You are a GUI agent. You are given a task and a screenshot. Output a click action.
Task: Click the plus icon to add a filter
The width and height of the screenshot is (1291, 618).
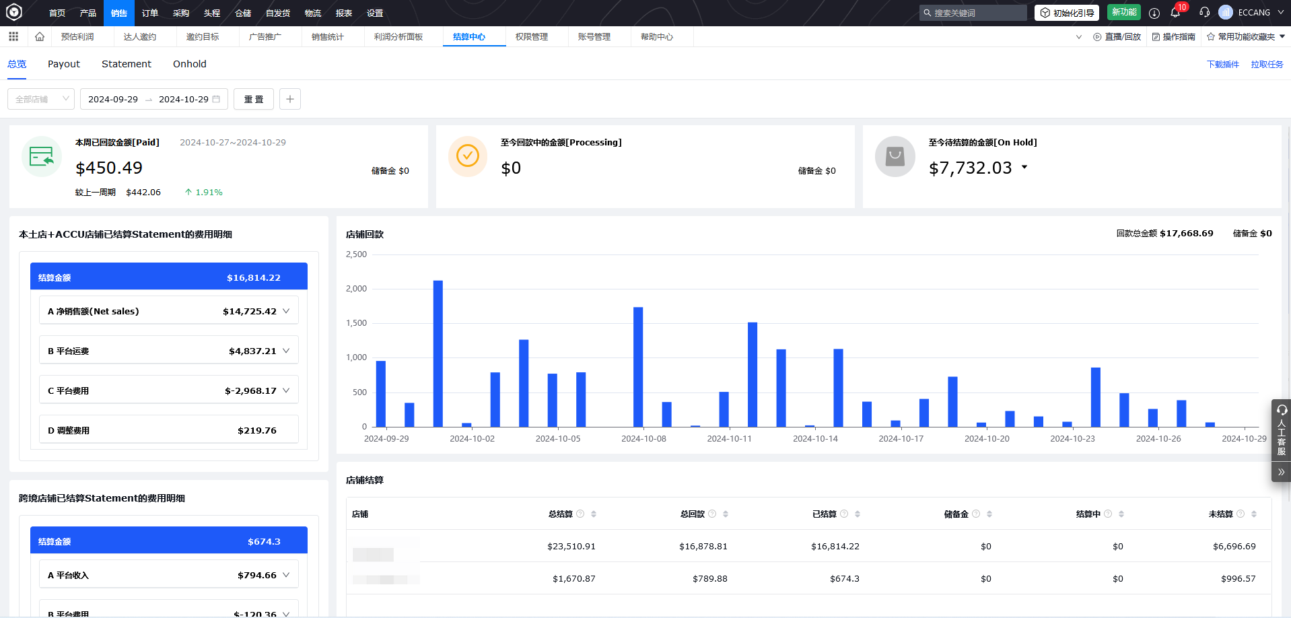click(289, 99)
